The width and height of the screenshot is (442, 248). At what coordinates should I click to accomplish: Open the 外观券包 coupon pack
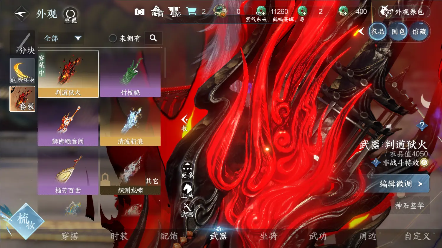coord(404,12)
